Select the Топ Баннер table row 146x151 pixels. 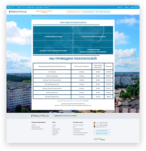pos(73,72)
